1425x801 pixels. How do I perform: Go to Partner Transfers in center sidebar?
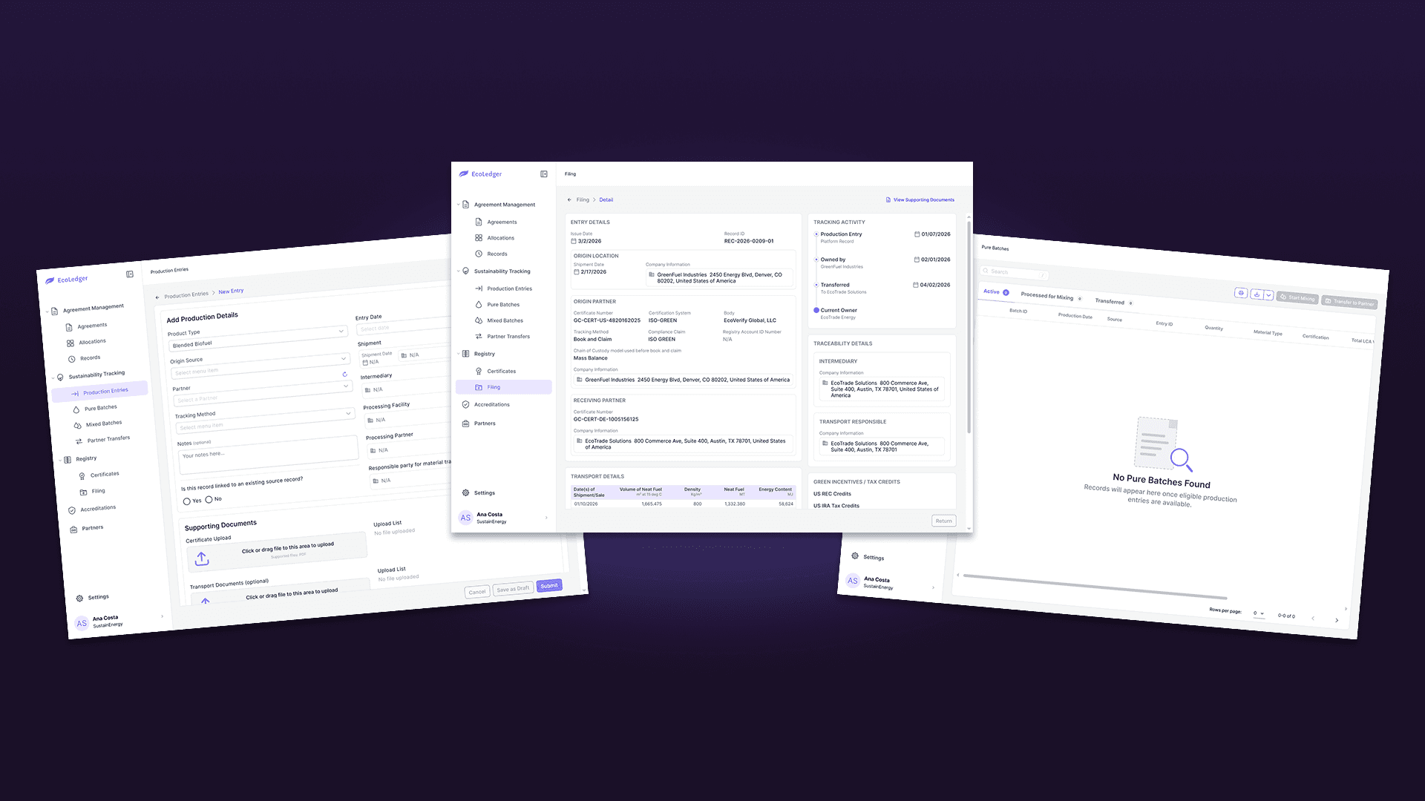pos(508,337)
